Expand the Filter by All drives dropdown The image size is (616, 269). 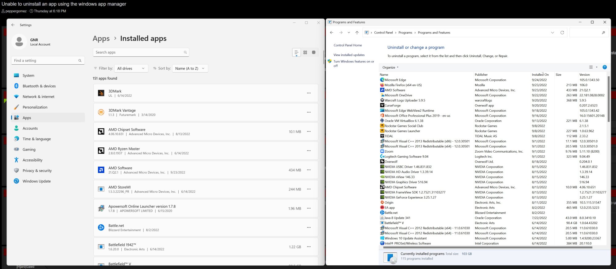coord(131,68)
